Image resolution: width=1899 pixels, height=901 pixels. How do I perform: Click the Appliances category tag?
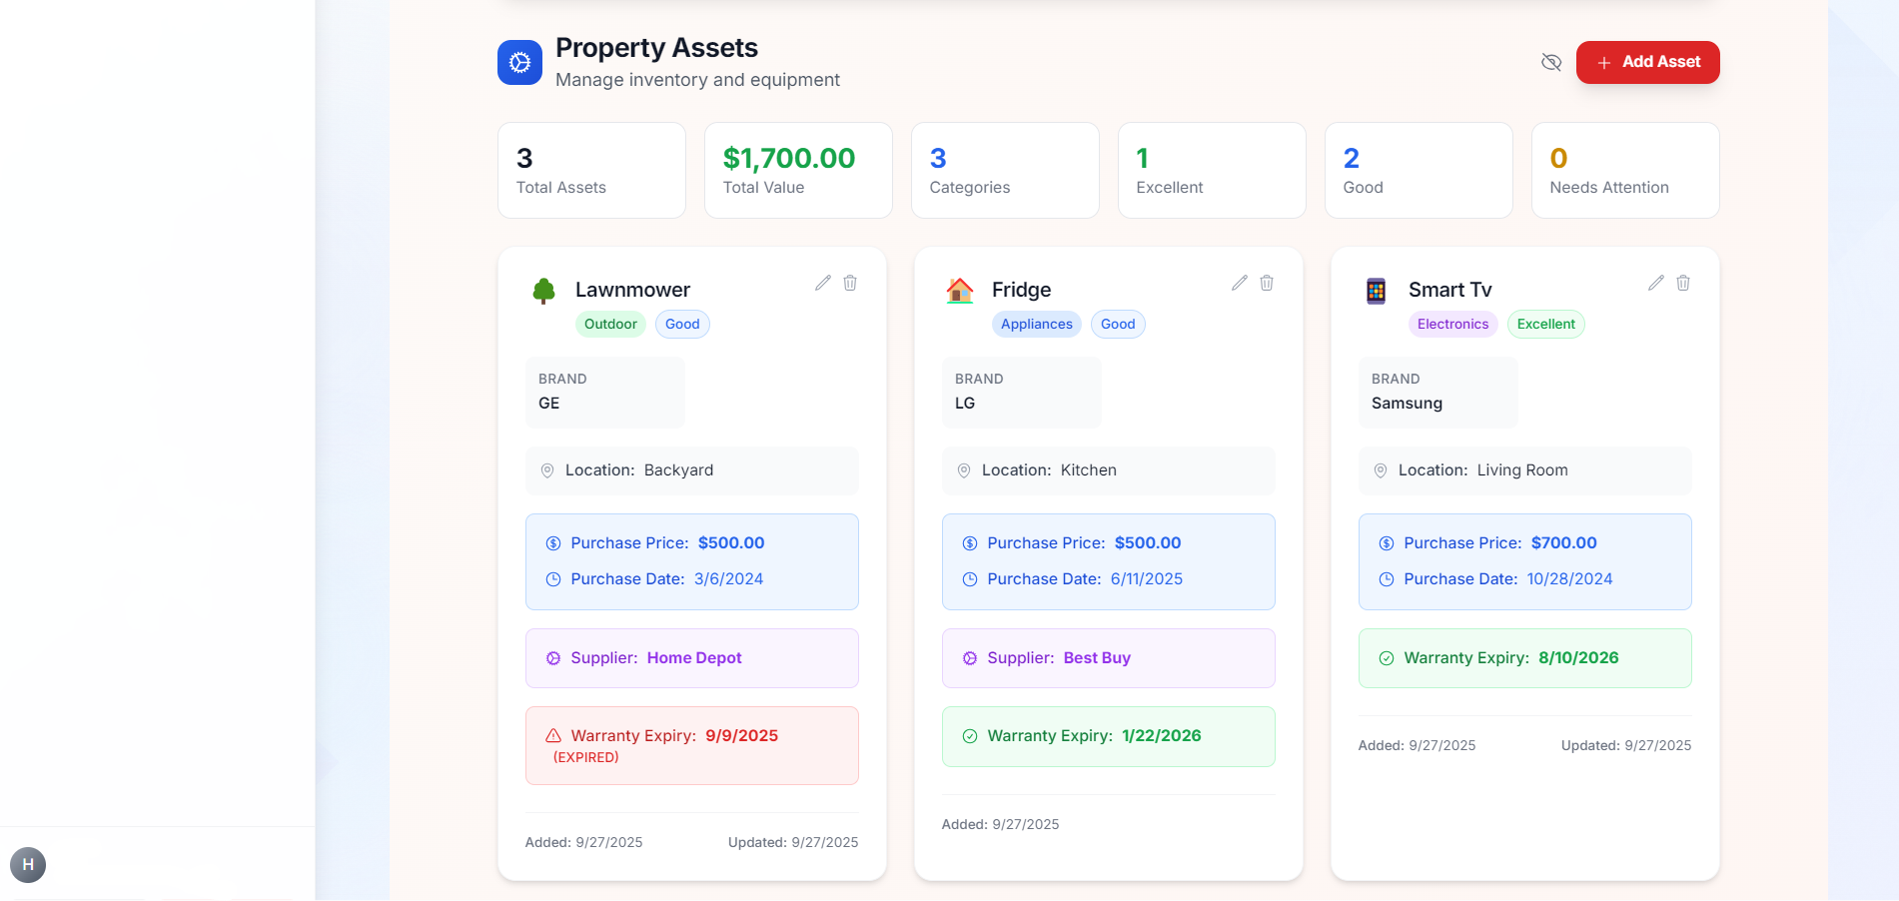click(x=1037, y=324)
